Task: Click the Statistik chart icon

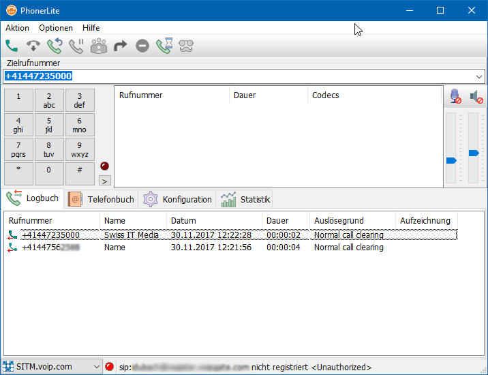Action: pyautogui.click(x=228, y=199)
